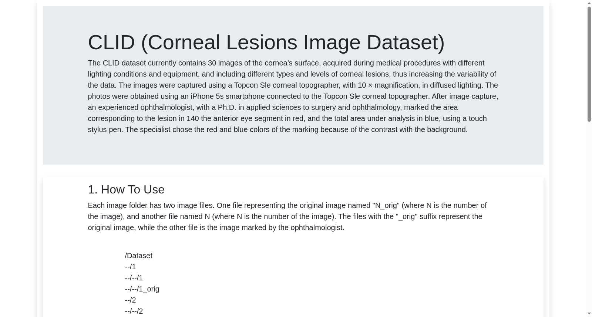Click the scrollbar track below the thumb
Screen dimensions: 592x317
pos(589,216)
